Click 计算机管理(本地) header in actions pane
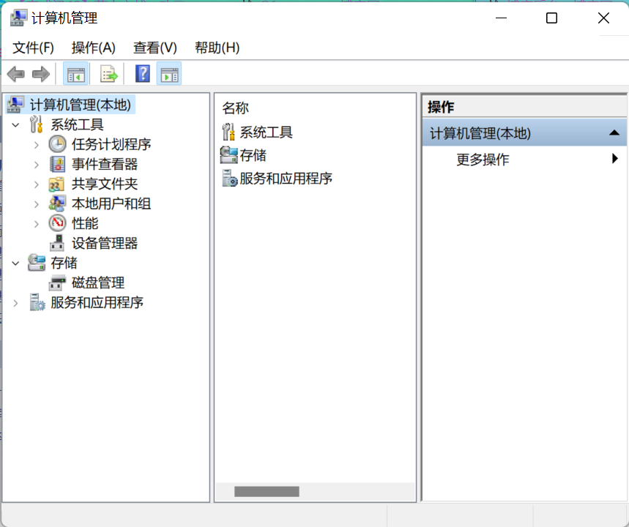The width and height of the screenshot is (629, 527). (524, 132)
